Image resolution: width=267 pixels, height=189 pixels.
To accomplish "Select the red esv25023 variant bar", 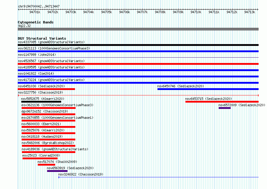I will tap(40, 158).
